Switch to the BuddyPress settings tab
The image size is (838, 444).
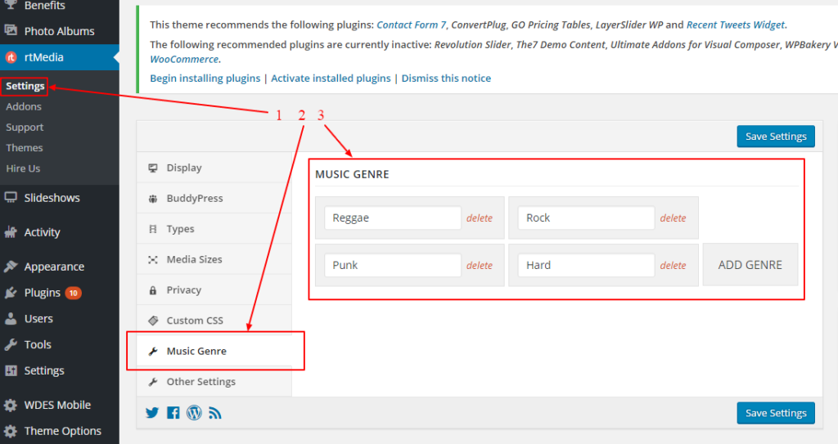pos(194,198)
